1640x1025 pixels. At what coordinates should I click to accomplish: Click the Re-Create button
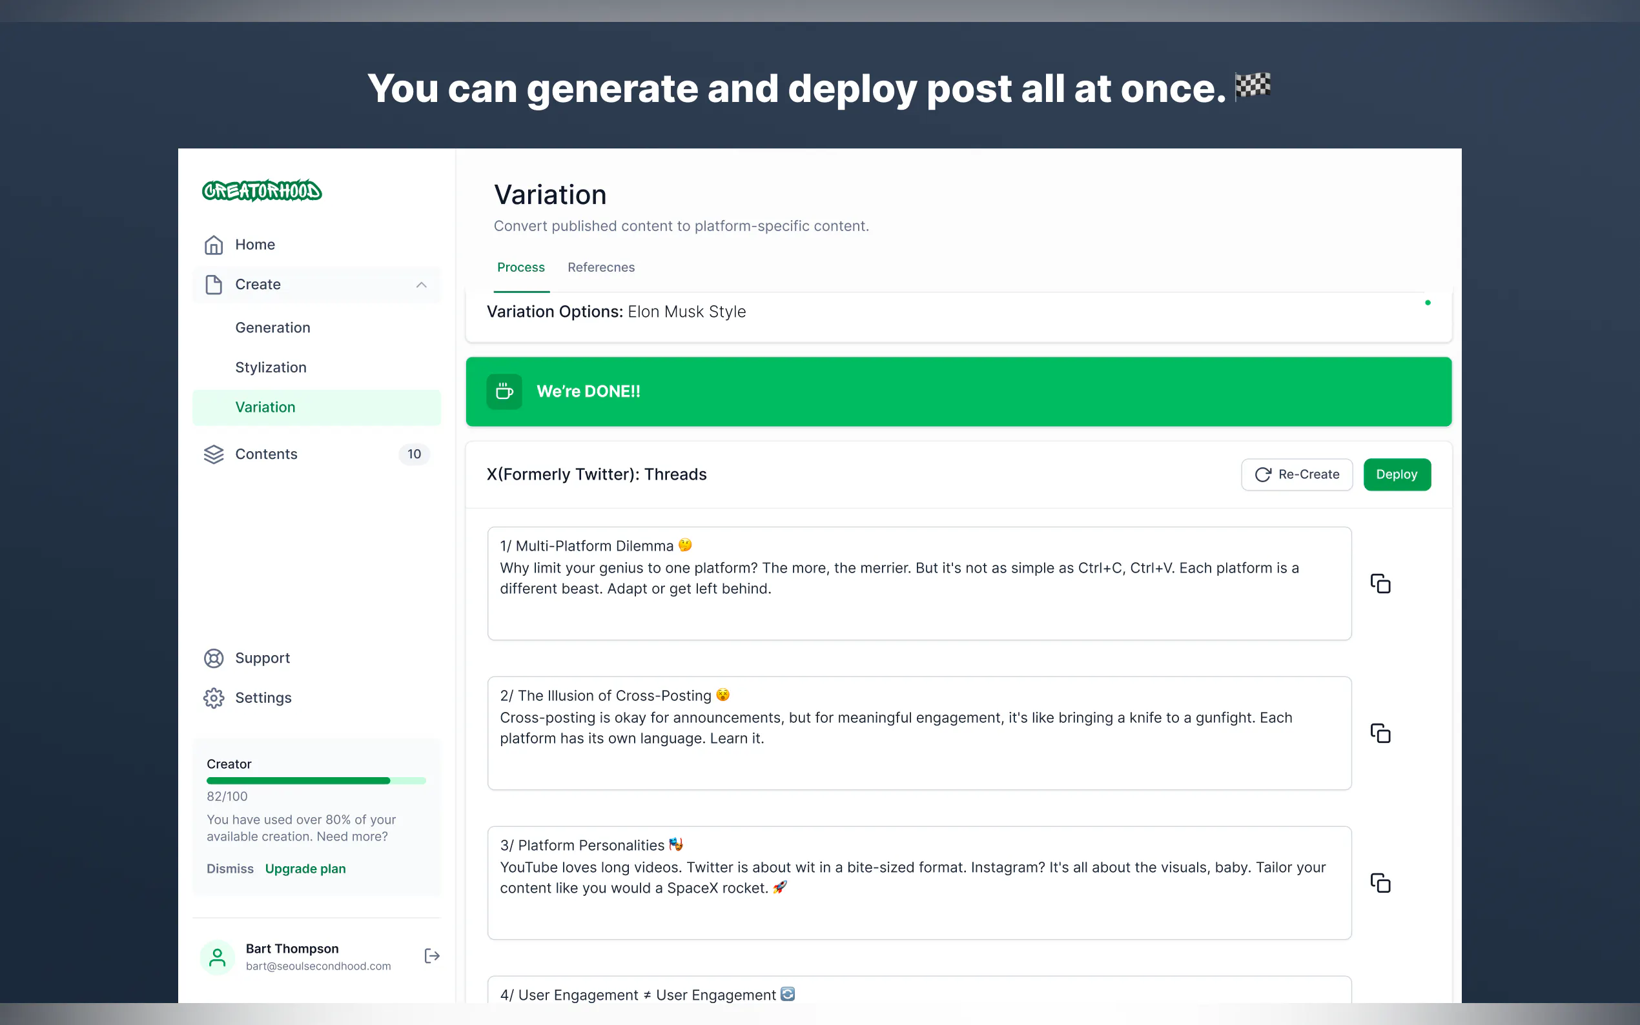(1297, 474)
